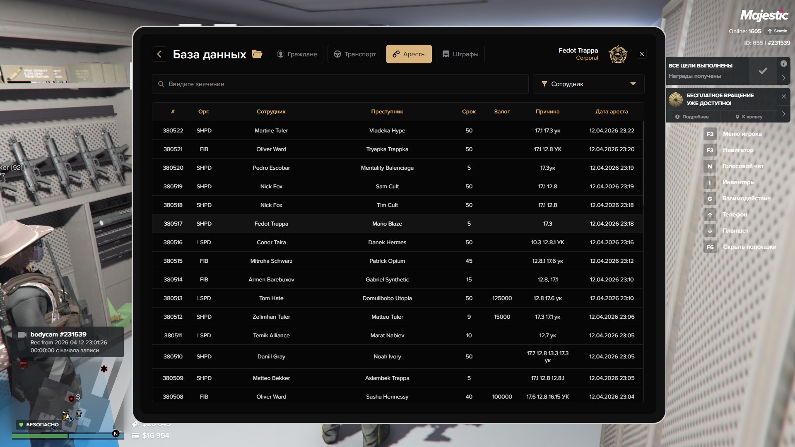This screenshot has height=447, width=795.
Task: Expand the free spin notification chevron
Action: (x=783, y=114)
